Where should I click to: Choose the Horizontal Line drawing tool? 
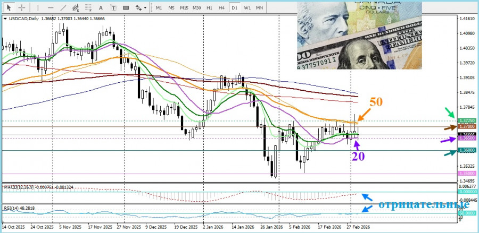[x=51, y=7]
